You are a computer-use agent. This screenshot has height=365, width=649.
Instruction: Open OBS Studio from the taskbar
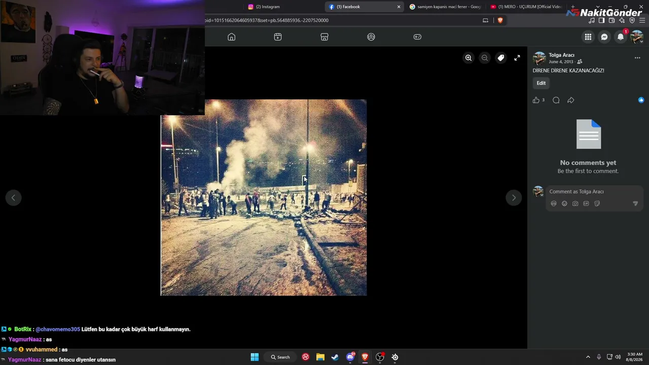click(380, 357)
